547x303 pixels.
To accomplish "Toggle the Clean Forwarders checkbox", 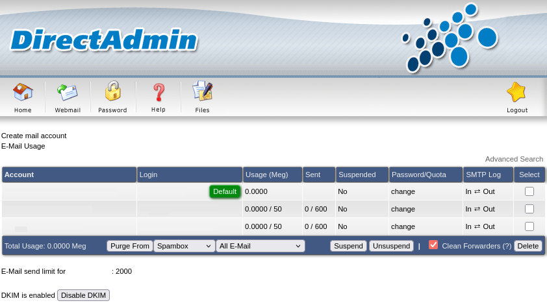I will click(x=433, y=245).
